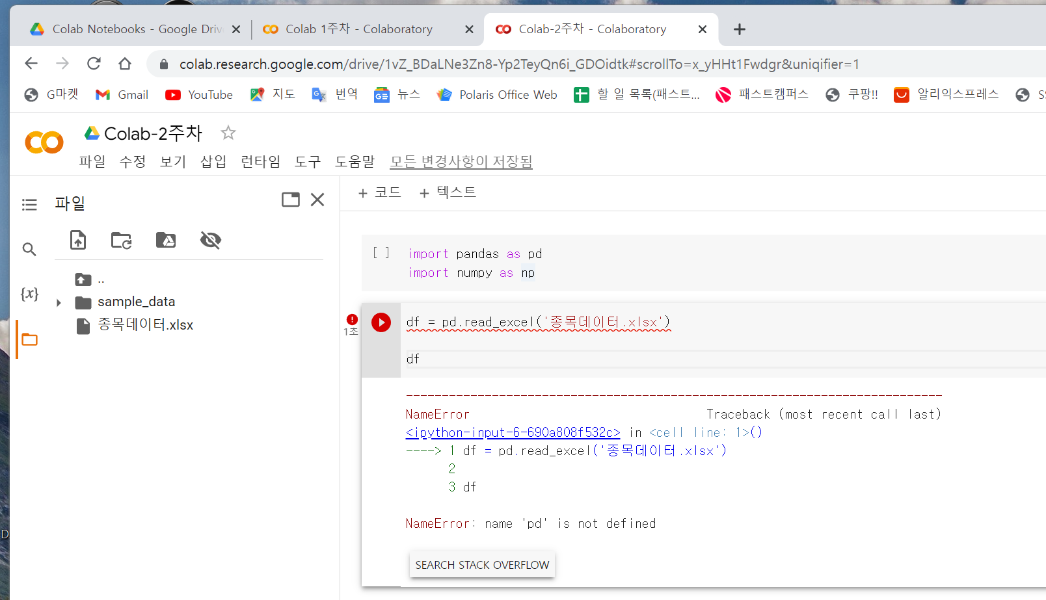Click the address bar URL
The width and height of the screenshot is (1046, 600).
519,64
